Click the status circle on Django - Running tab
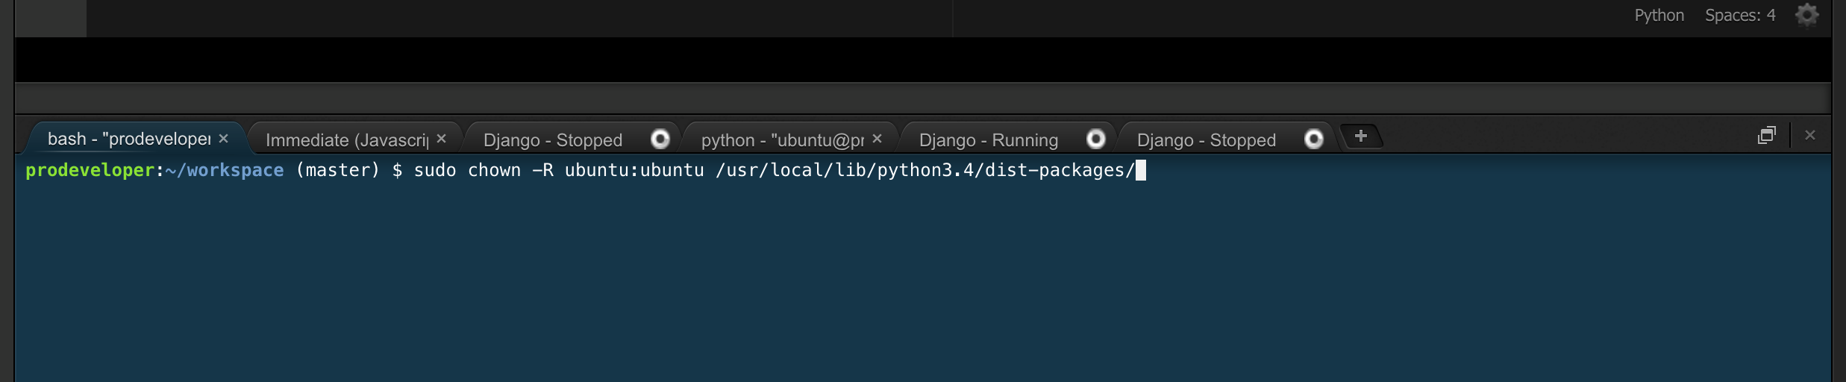This screenshot has width=1846, height=382. (1095, 139)
